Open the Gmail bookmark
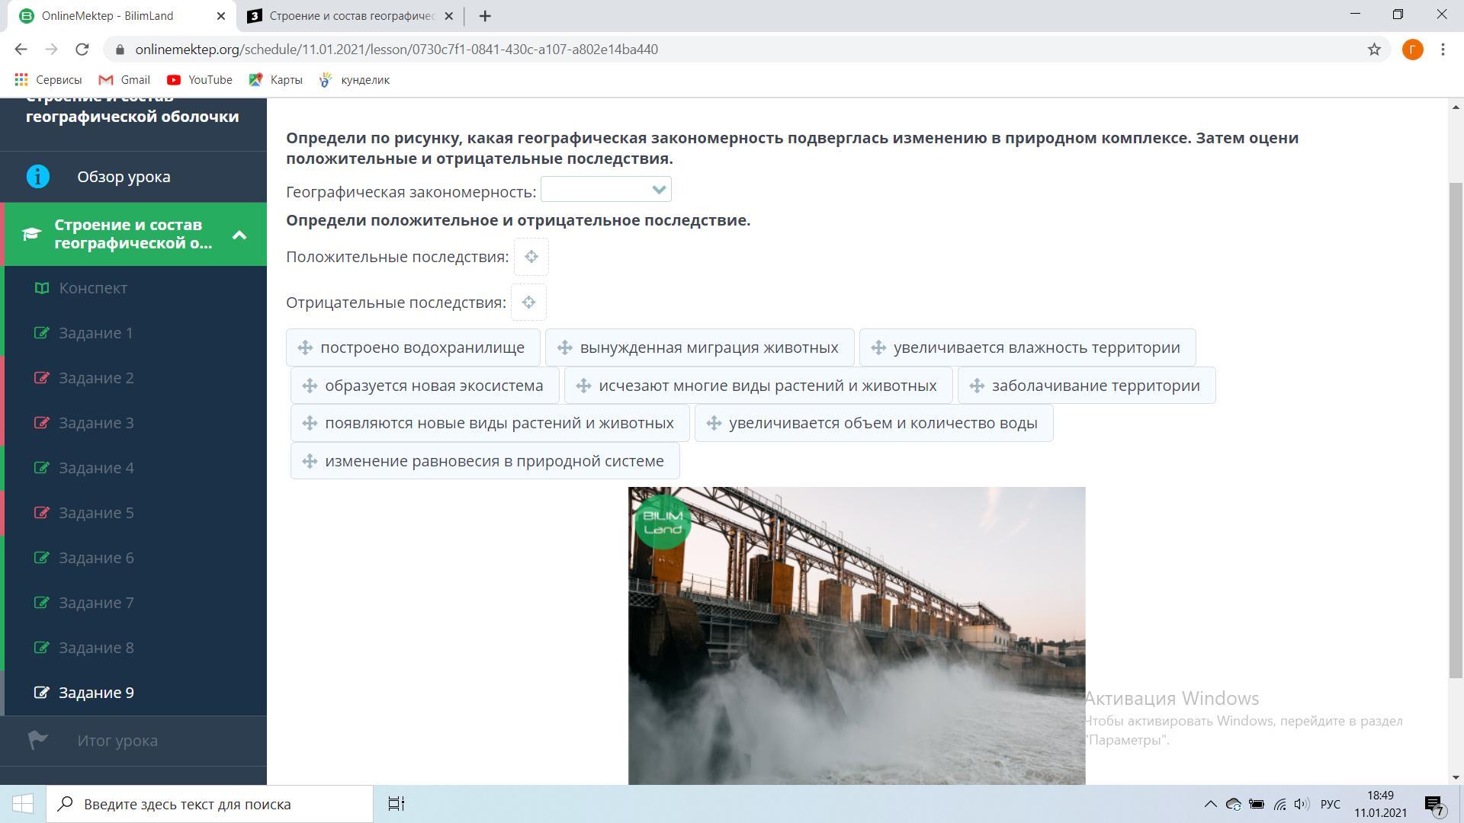The width and height of the screenshot is (1464, 823). (x=124, y=80)
